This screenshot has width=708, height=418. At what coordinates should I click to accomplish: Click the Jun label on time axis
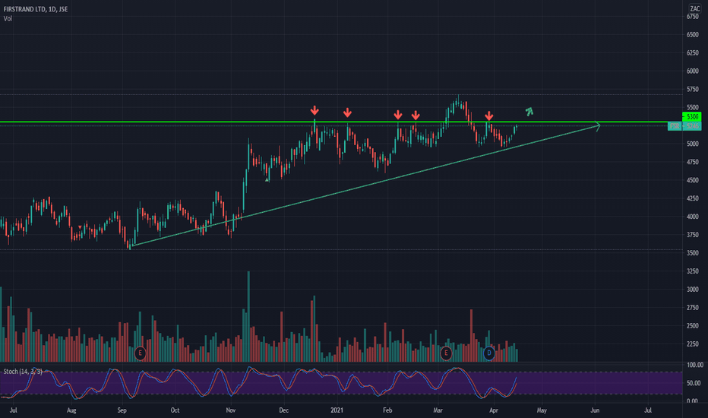pyautogui.click(x=595, y=410)
